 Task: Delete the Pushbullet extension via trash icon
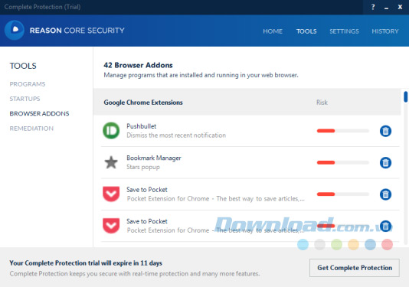pyautogui.click(x=385, y=131)
